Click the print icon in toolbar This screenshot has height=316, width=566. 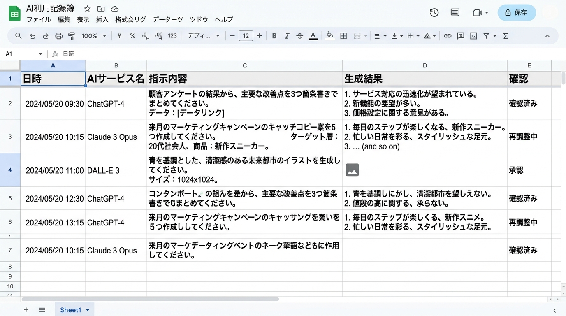tap(59, 36)
